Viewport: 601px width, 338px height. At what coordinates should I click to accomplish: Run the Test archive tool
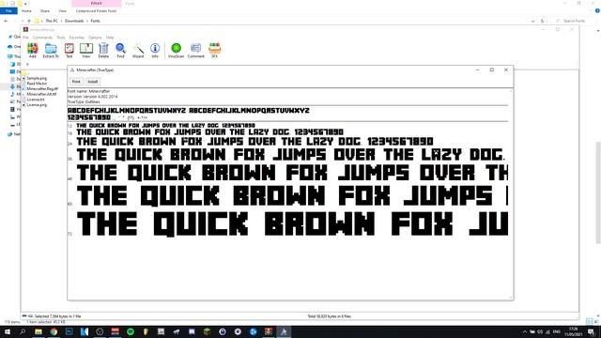tap(69, 50)
